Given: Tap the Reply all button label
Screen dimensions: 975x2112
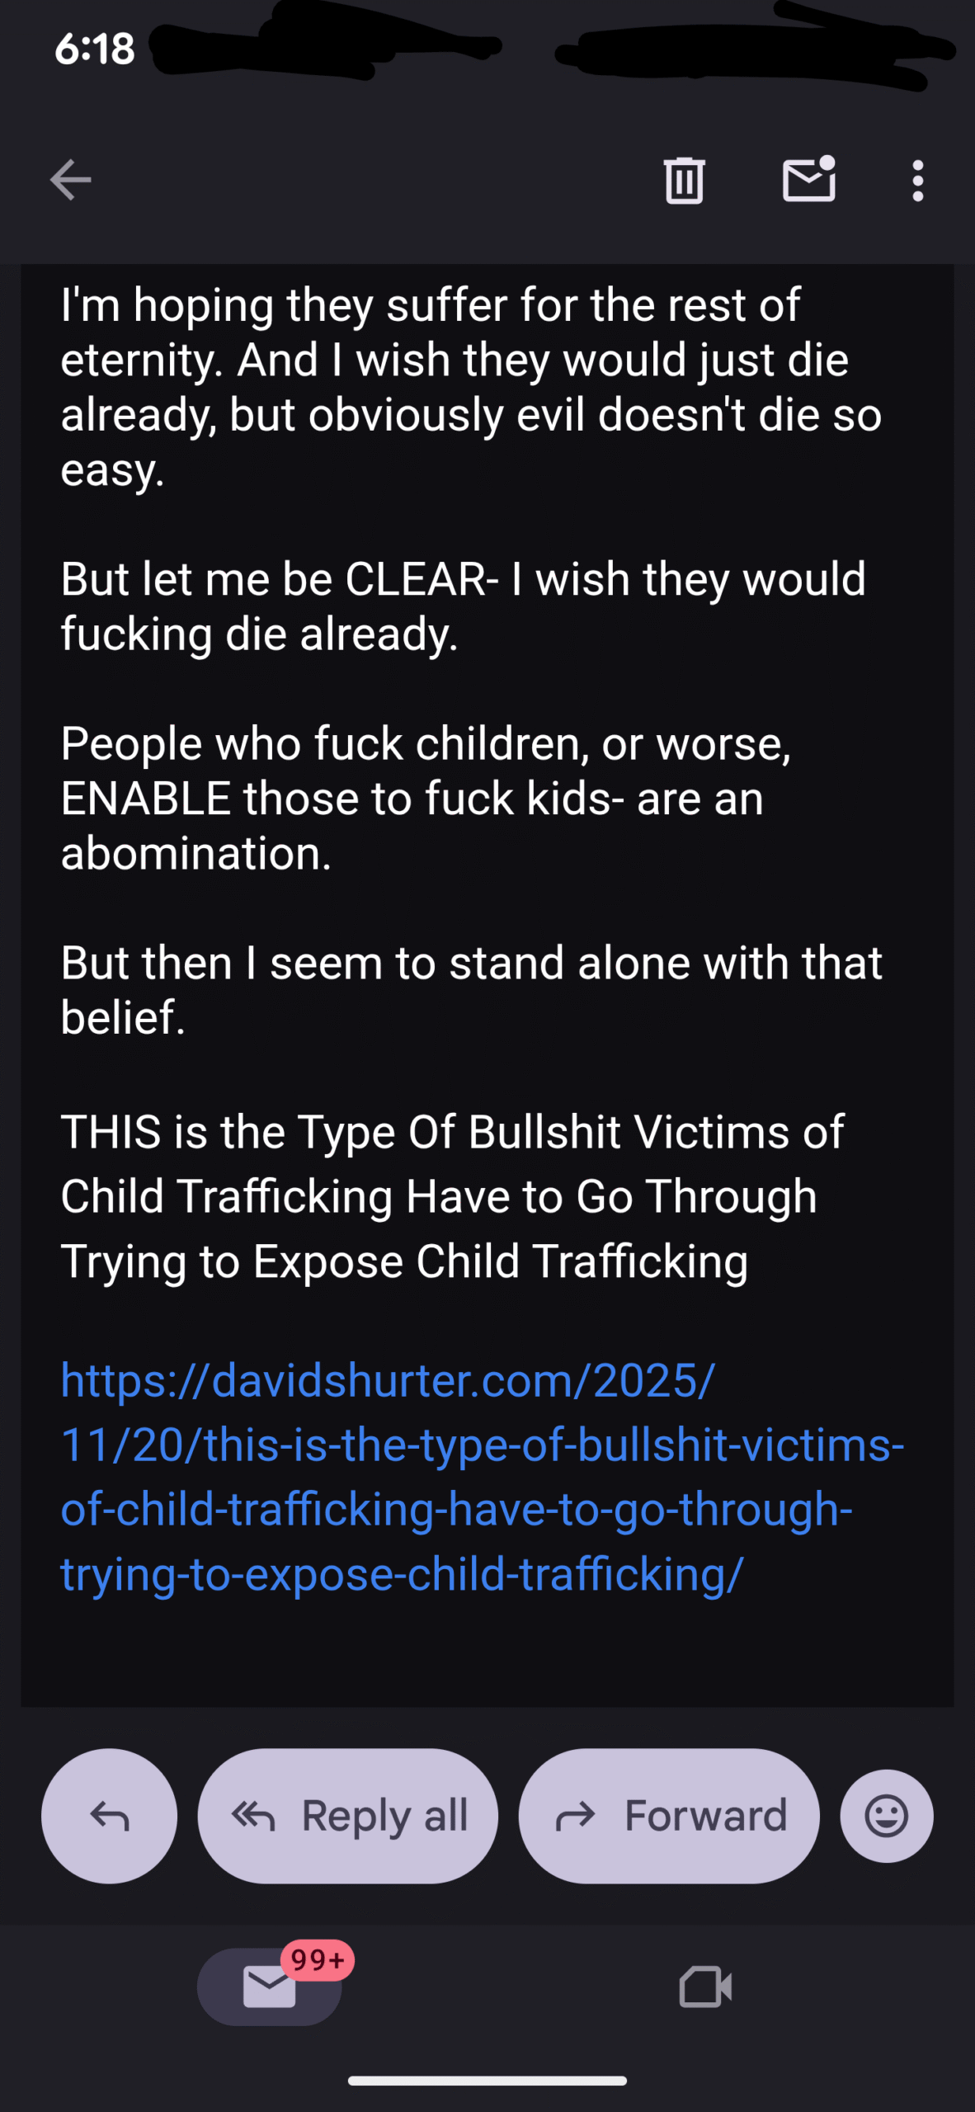Looking at the screenshot, I should coord(385,1816).
